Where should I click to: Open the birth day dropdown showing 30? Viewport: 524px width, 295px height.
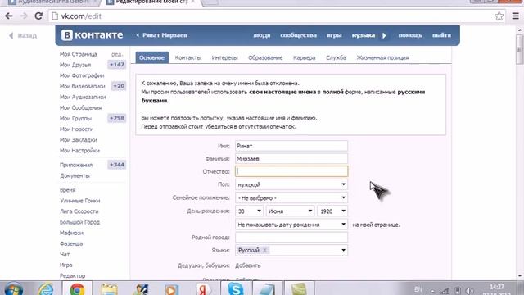249,211
